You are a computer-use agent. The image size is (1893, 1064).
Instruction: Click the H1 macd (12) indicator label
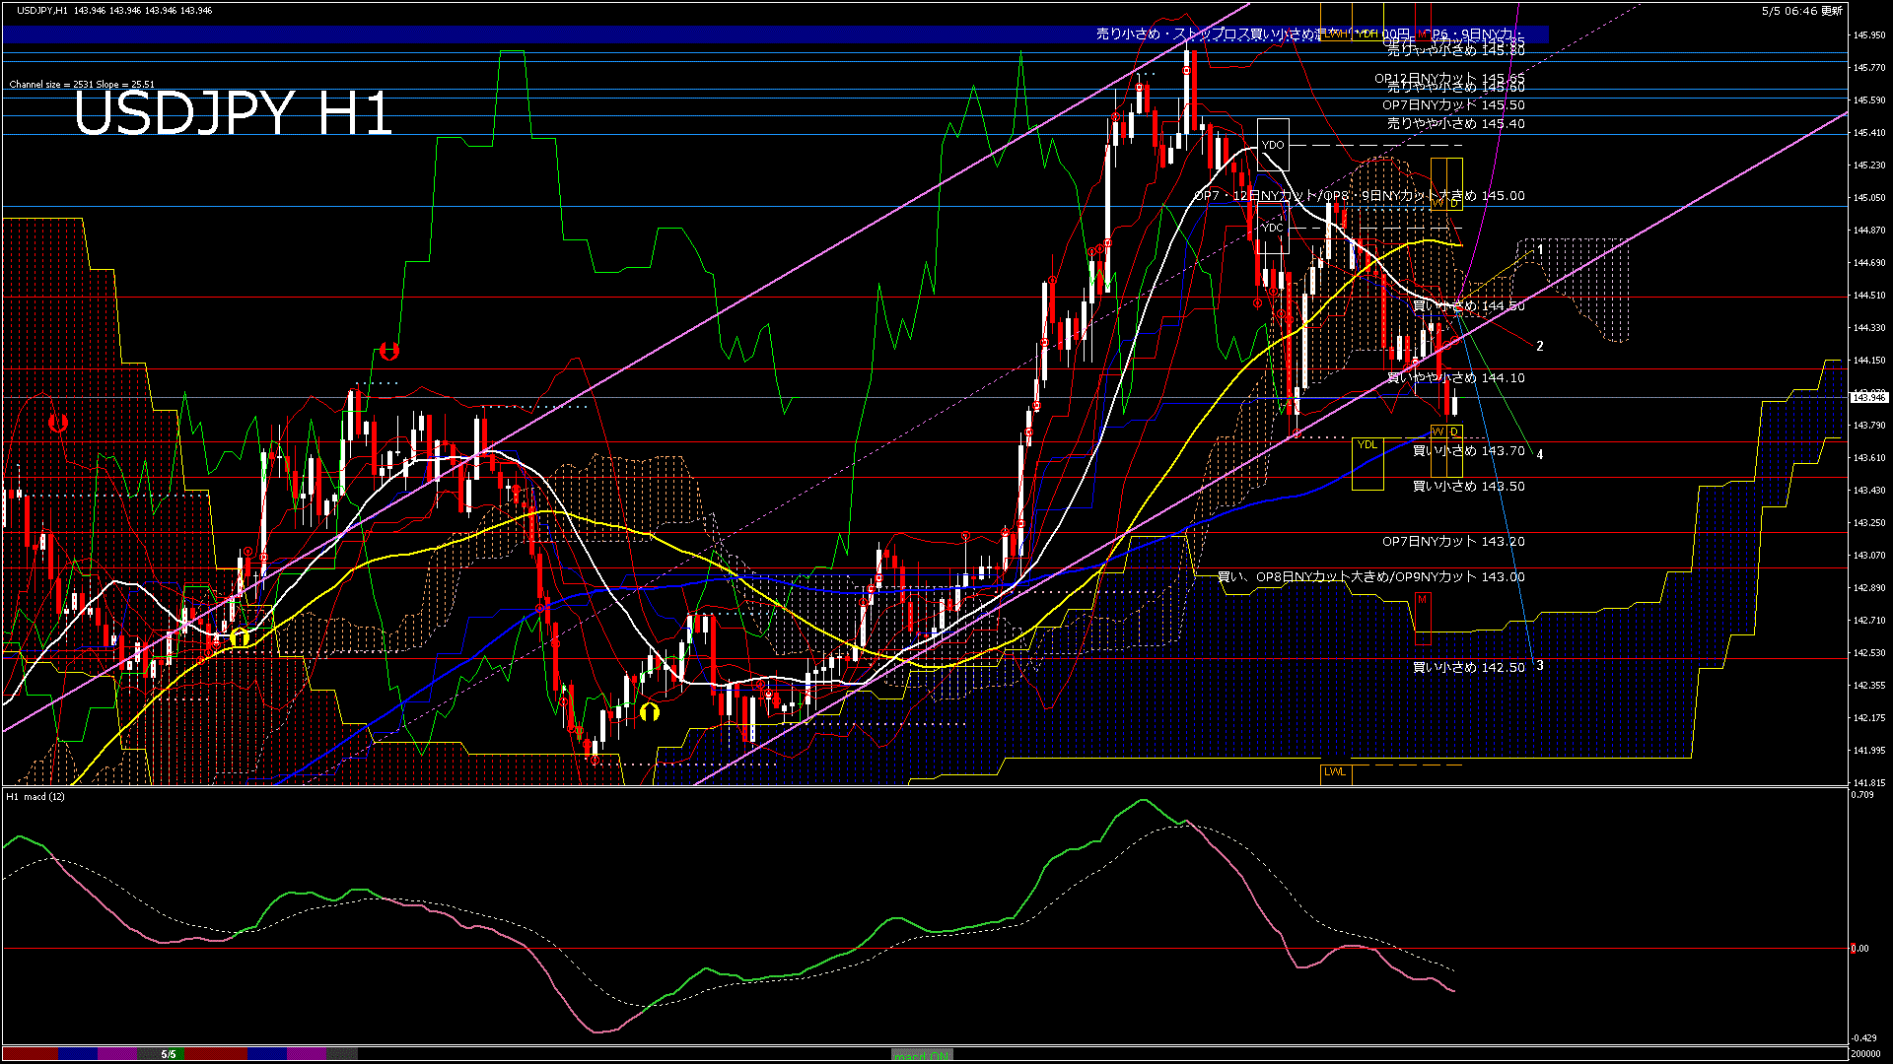(35, 796)
